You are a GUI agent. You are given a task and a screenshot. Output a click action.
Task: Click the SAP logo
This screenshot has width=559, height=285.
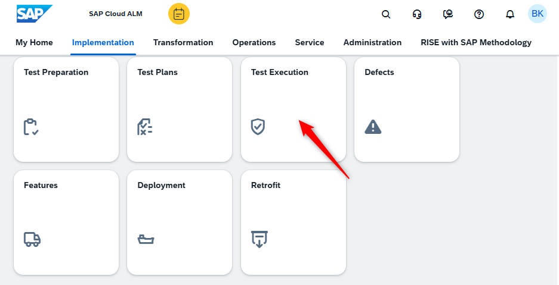(34, 14)
